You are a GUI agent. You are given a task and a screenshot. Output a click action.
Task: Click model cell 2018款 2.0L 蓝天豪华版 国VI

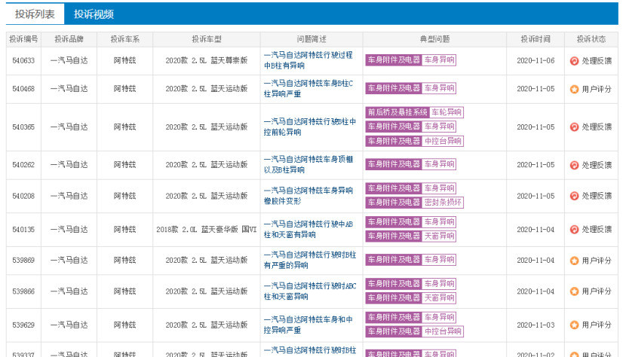click(207, 230)
